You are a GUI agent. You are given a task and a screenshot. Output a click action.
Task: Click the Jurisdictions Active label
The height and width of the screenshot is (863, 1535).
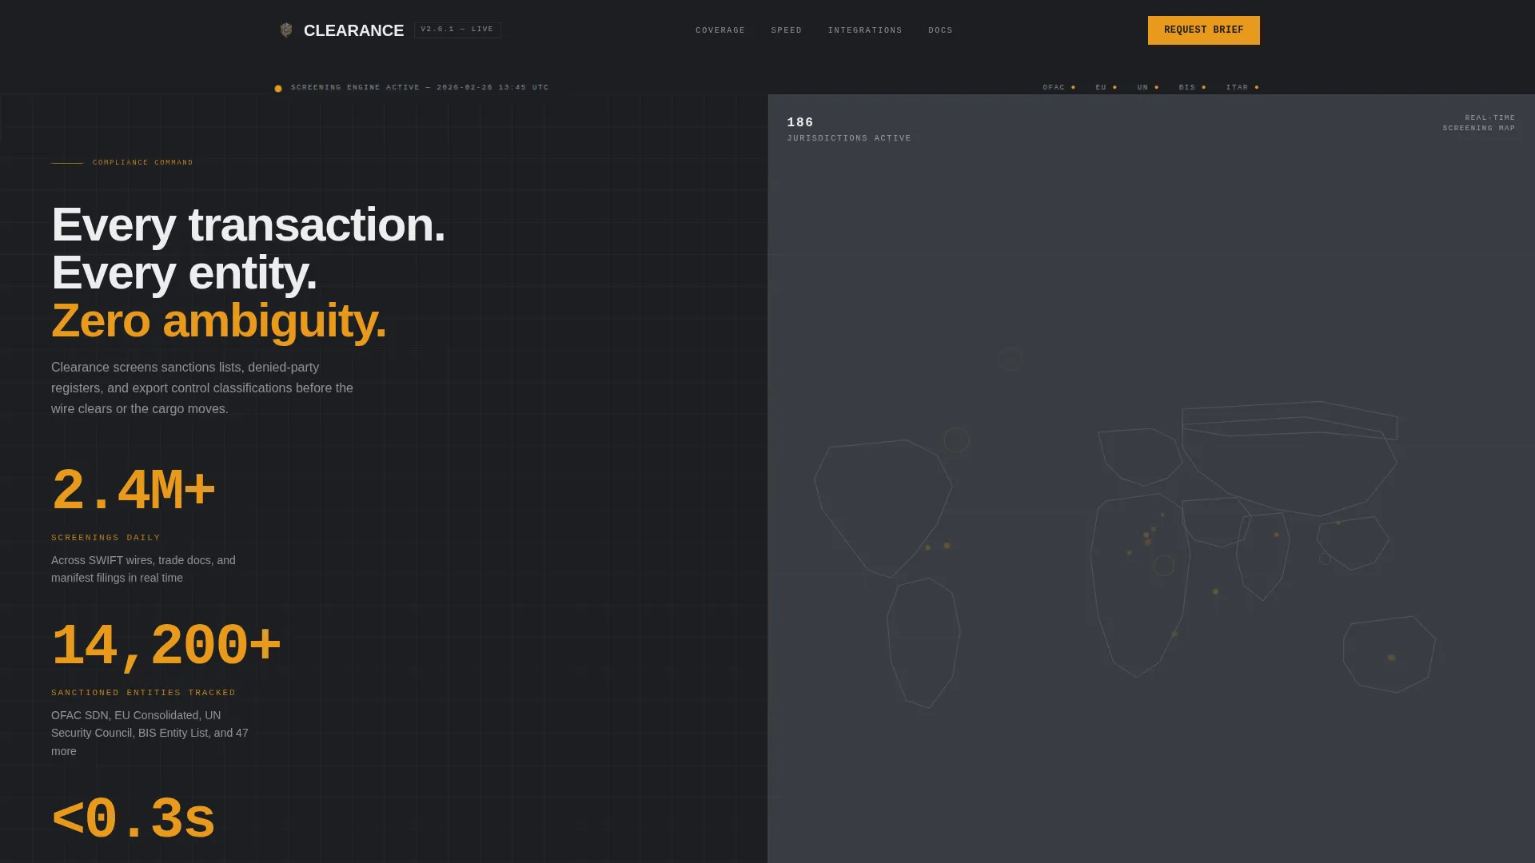[848, 138]
